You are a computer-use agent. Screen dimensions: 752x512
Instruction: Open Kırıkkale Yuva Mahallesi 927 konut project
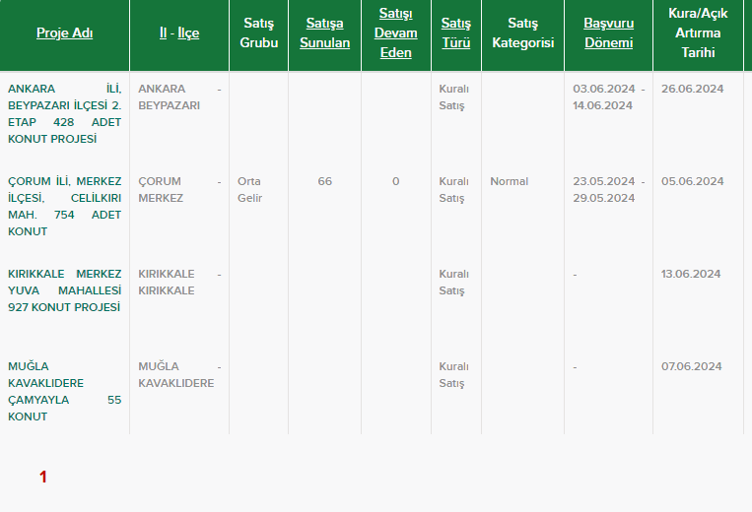coord(64,290)
